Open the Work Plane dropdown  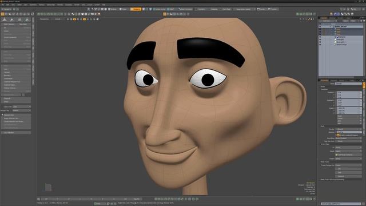coord(226,9)
